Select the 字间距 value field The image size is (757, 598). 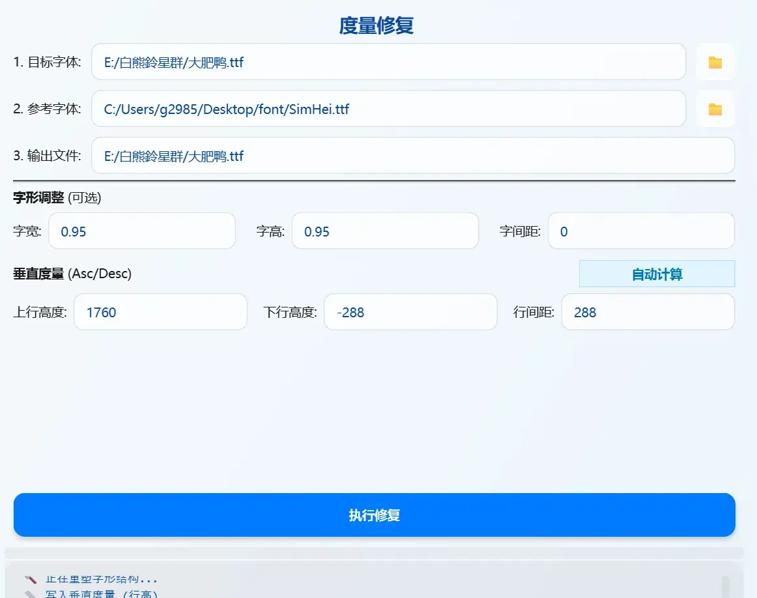click(x=641, y=231)
